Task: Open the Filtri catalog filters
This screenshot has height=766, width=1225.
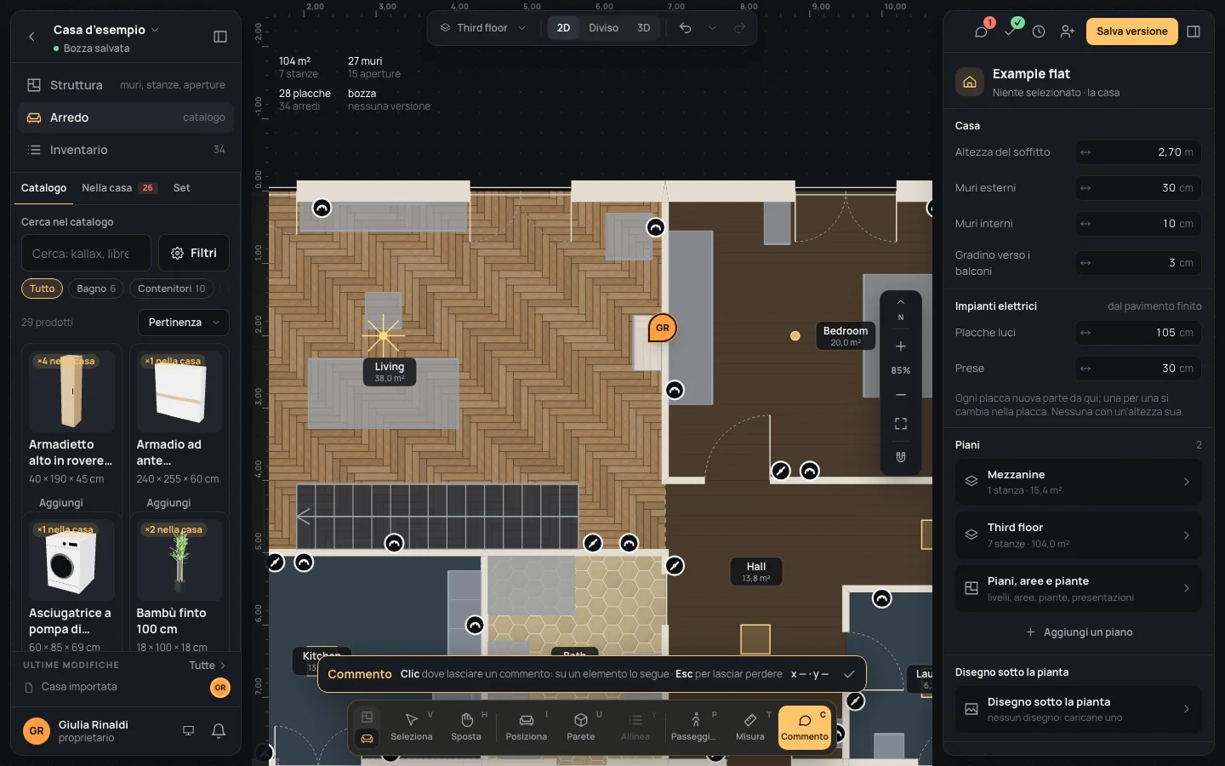Action: (194, 253)
